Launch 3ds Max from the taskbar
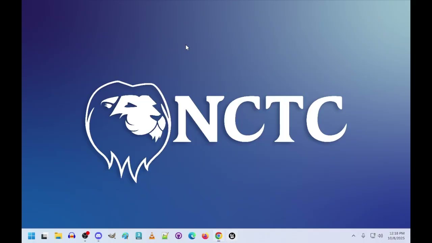This screenshot has width=432, height=243. click(x=138, y=236)
